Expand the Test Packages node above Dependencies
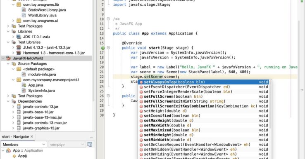The height and width of the screenshot is (159, 305). coord(8,96)
